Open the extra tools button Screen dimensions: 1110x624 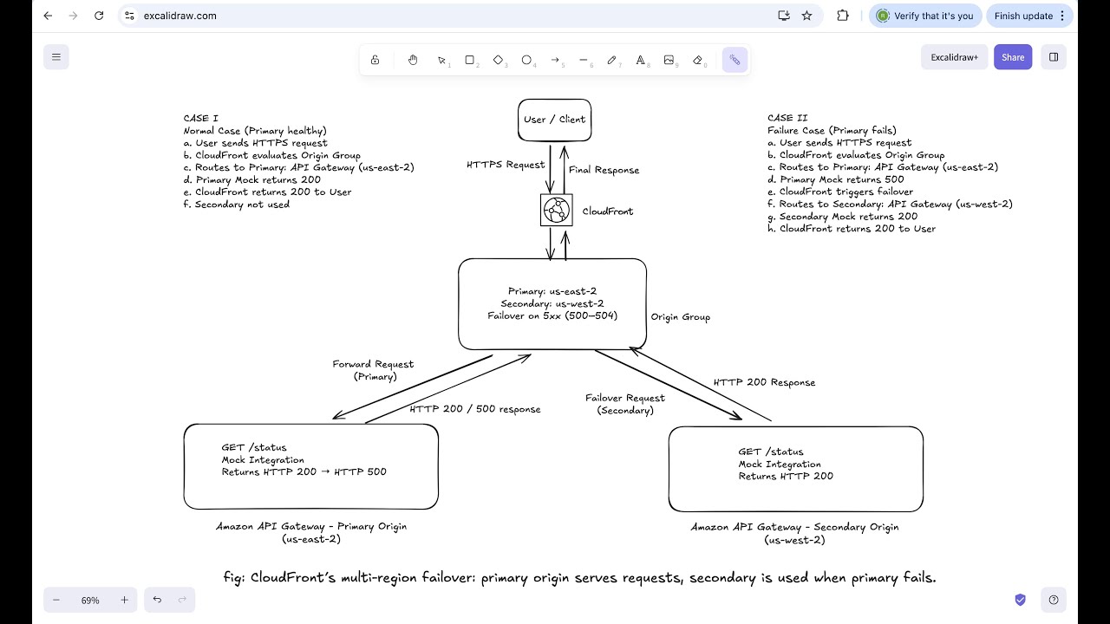click(735, 60)
